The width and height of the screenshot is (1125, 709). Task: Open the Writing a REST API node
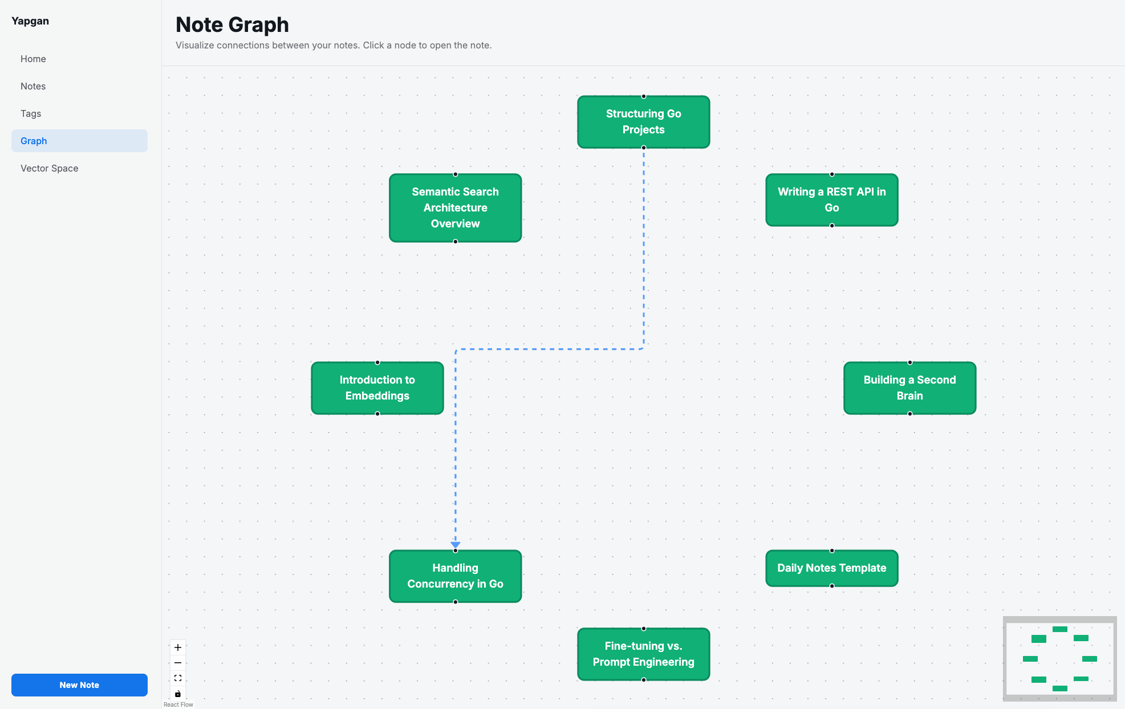[x=831, y=200]
